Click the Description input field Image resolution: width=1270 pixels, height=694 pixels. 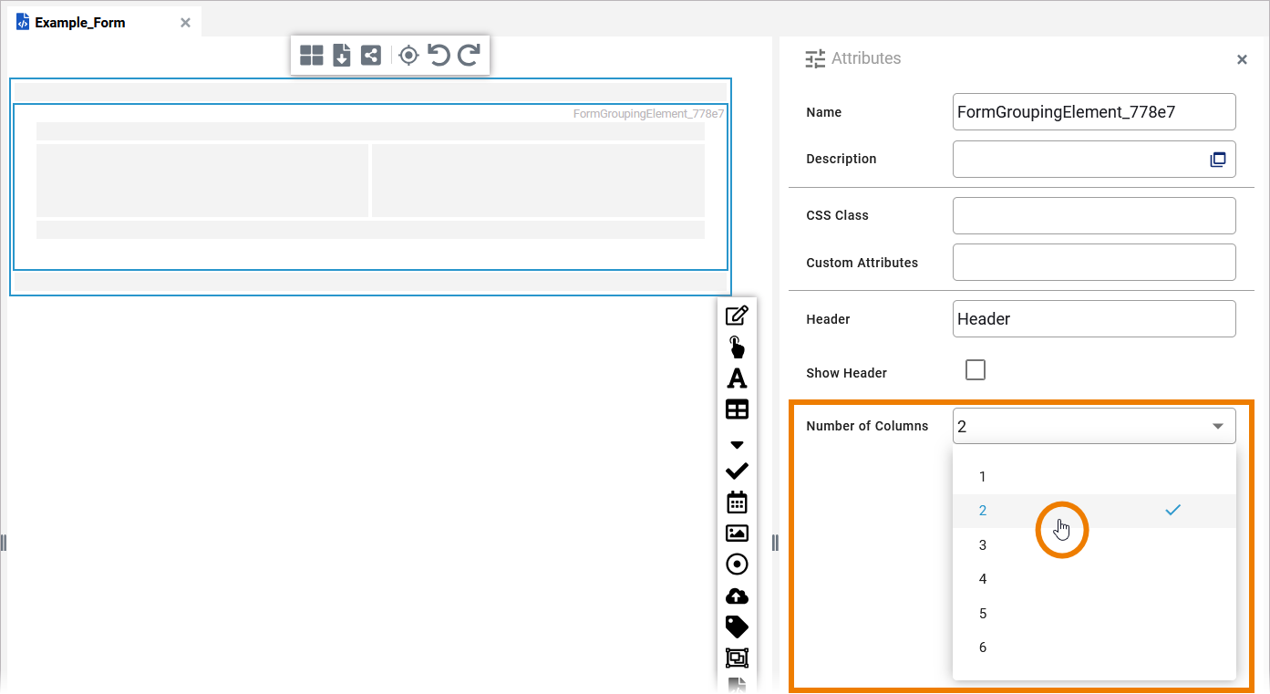point(1094,159)
